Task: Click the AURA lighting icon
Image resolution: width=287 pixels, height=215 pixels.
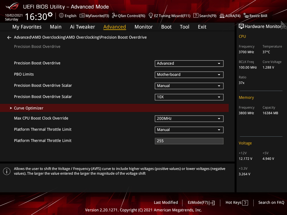Action: (x=222, y=16)
